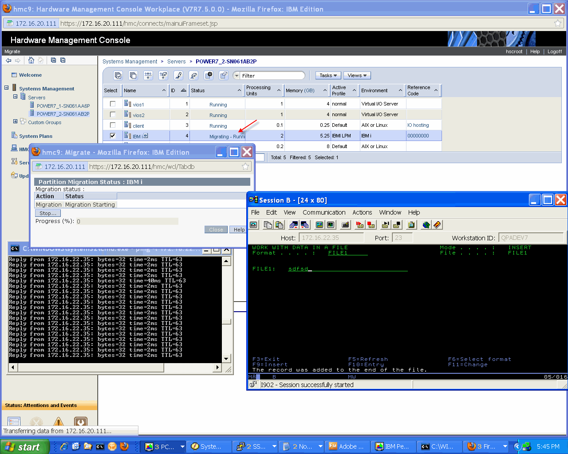
Task: Click the Clear All Filters eraser icon
Action: 193,75
